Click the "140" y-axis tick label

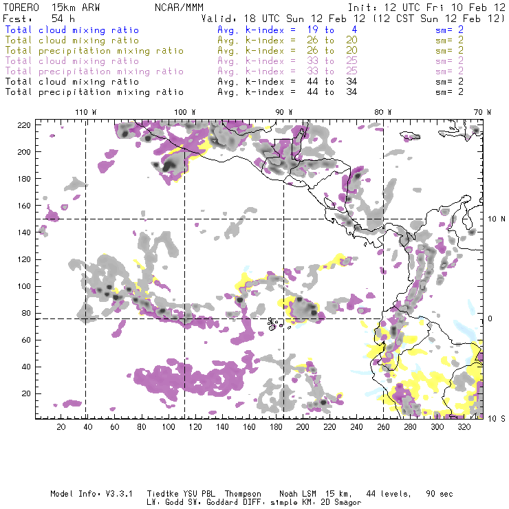click(x=24, y=232)
